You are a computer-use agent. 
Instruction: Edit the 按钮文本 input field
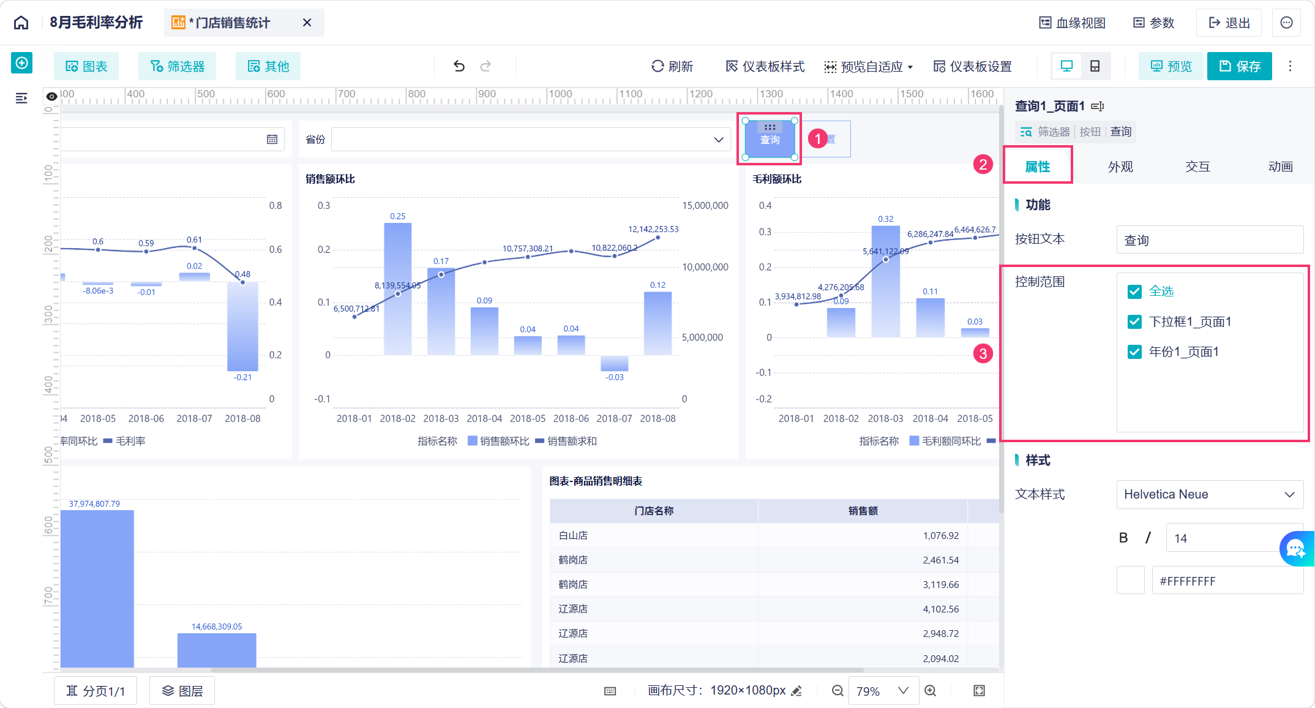[1210, 239]
